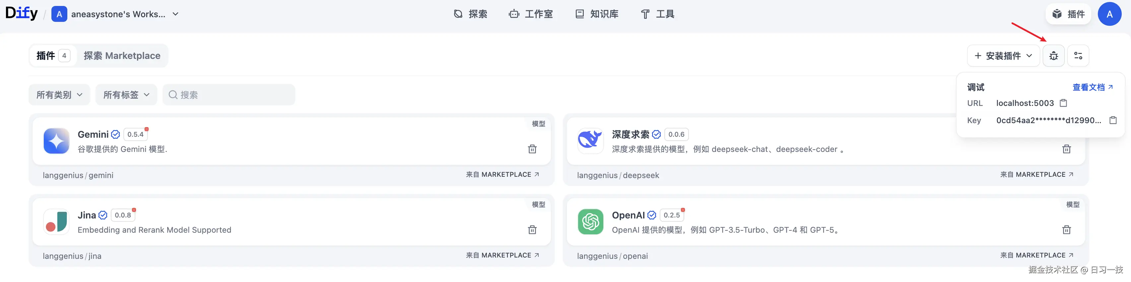The image size is (1131, 282).
Task: Open the 工具 navigation item
Action: 657,14
